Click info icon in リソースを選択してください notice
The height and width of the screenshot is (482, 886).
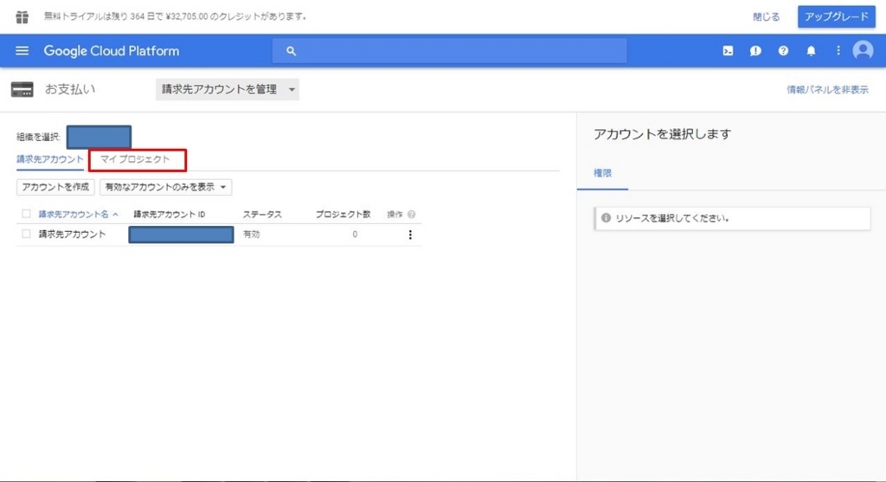coord(606,217)
